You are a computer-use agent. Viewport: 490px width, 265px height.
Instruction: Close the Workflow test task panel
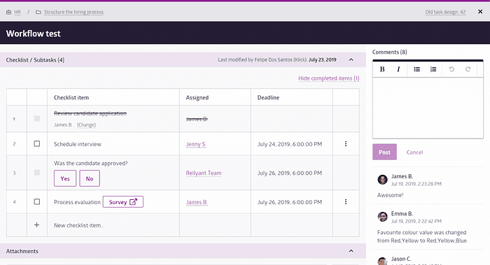tap(480, 12)
